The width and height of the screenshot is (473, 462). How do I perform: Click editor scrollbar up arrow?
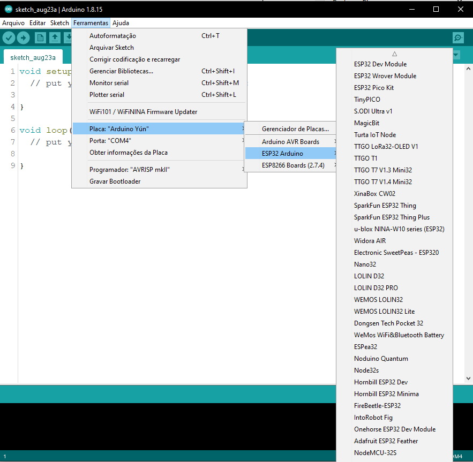[x=468, y=69]
